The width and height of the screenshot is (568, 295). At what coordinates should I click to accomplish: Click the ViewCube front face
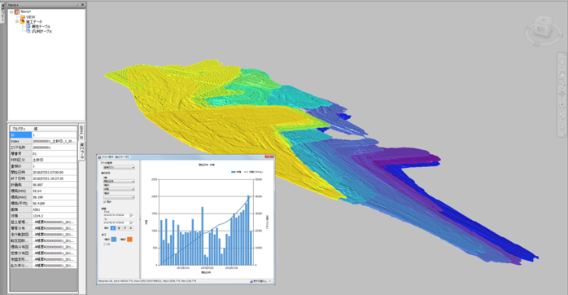coord(540,30)
